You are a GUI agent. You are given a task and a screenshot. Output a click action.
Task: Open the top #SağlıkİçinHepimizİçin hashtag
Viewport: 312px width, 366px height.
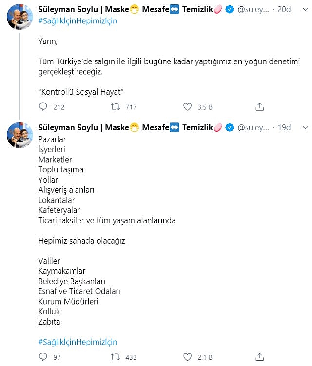(78, 21)
